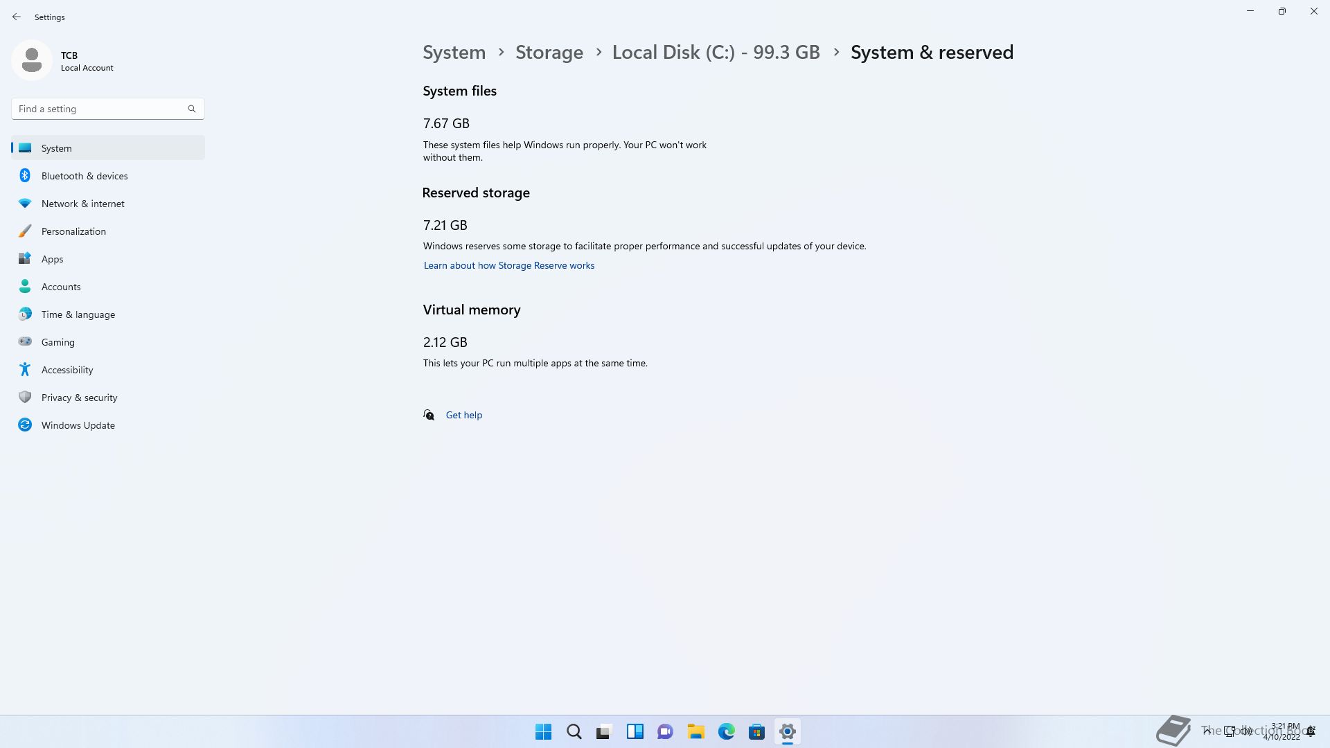Image resolution: width=1330 pixels, height=748 pixels.
Task: Select the 7.67 GB system files value
Action: pos(446,123)
